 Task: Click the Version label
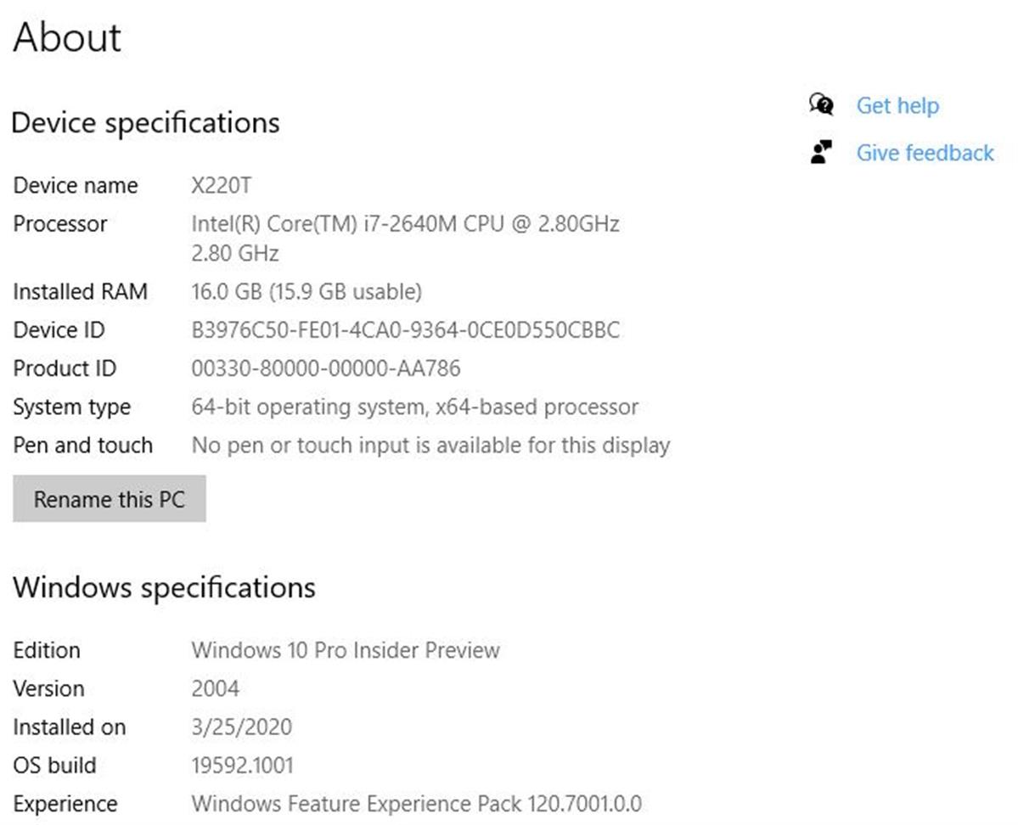click(x=48, y=688)
